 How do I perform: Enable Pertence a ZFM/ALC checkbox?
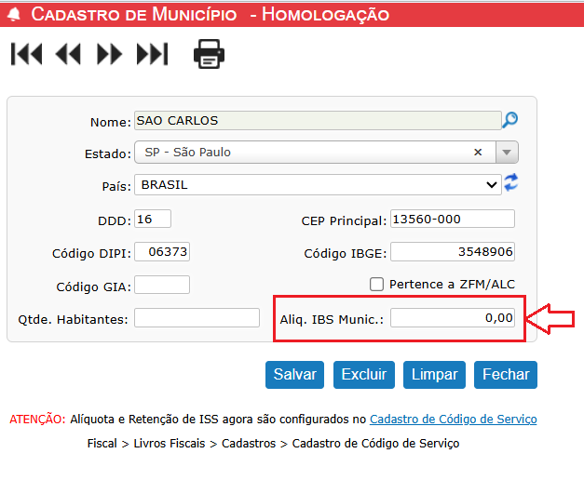click(x=377, y=284)
